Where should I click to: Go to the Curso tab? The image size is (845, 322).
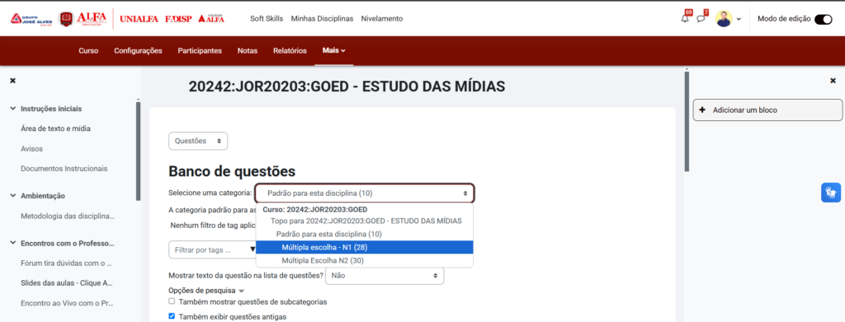(88, 50)
